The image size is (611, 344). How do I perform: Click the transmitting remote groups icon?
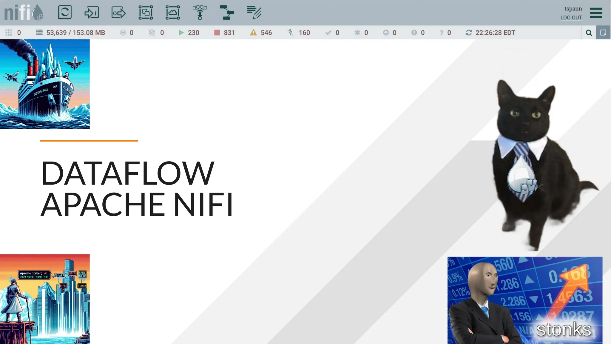click(x=123, y=33)
